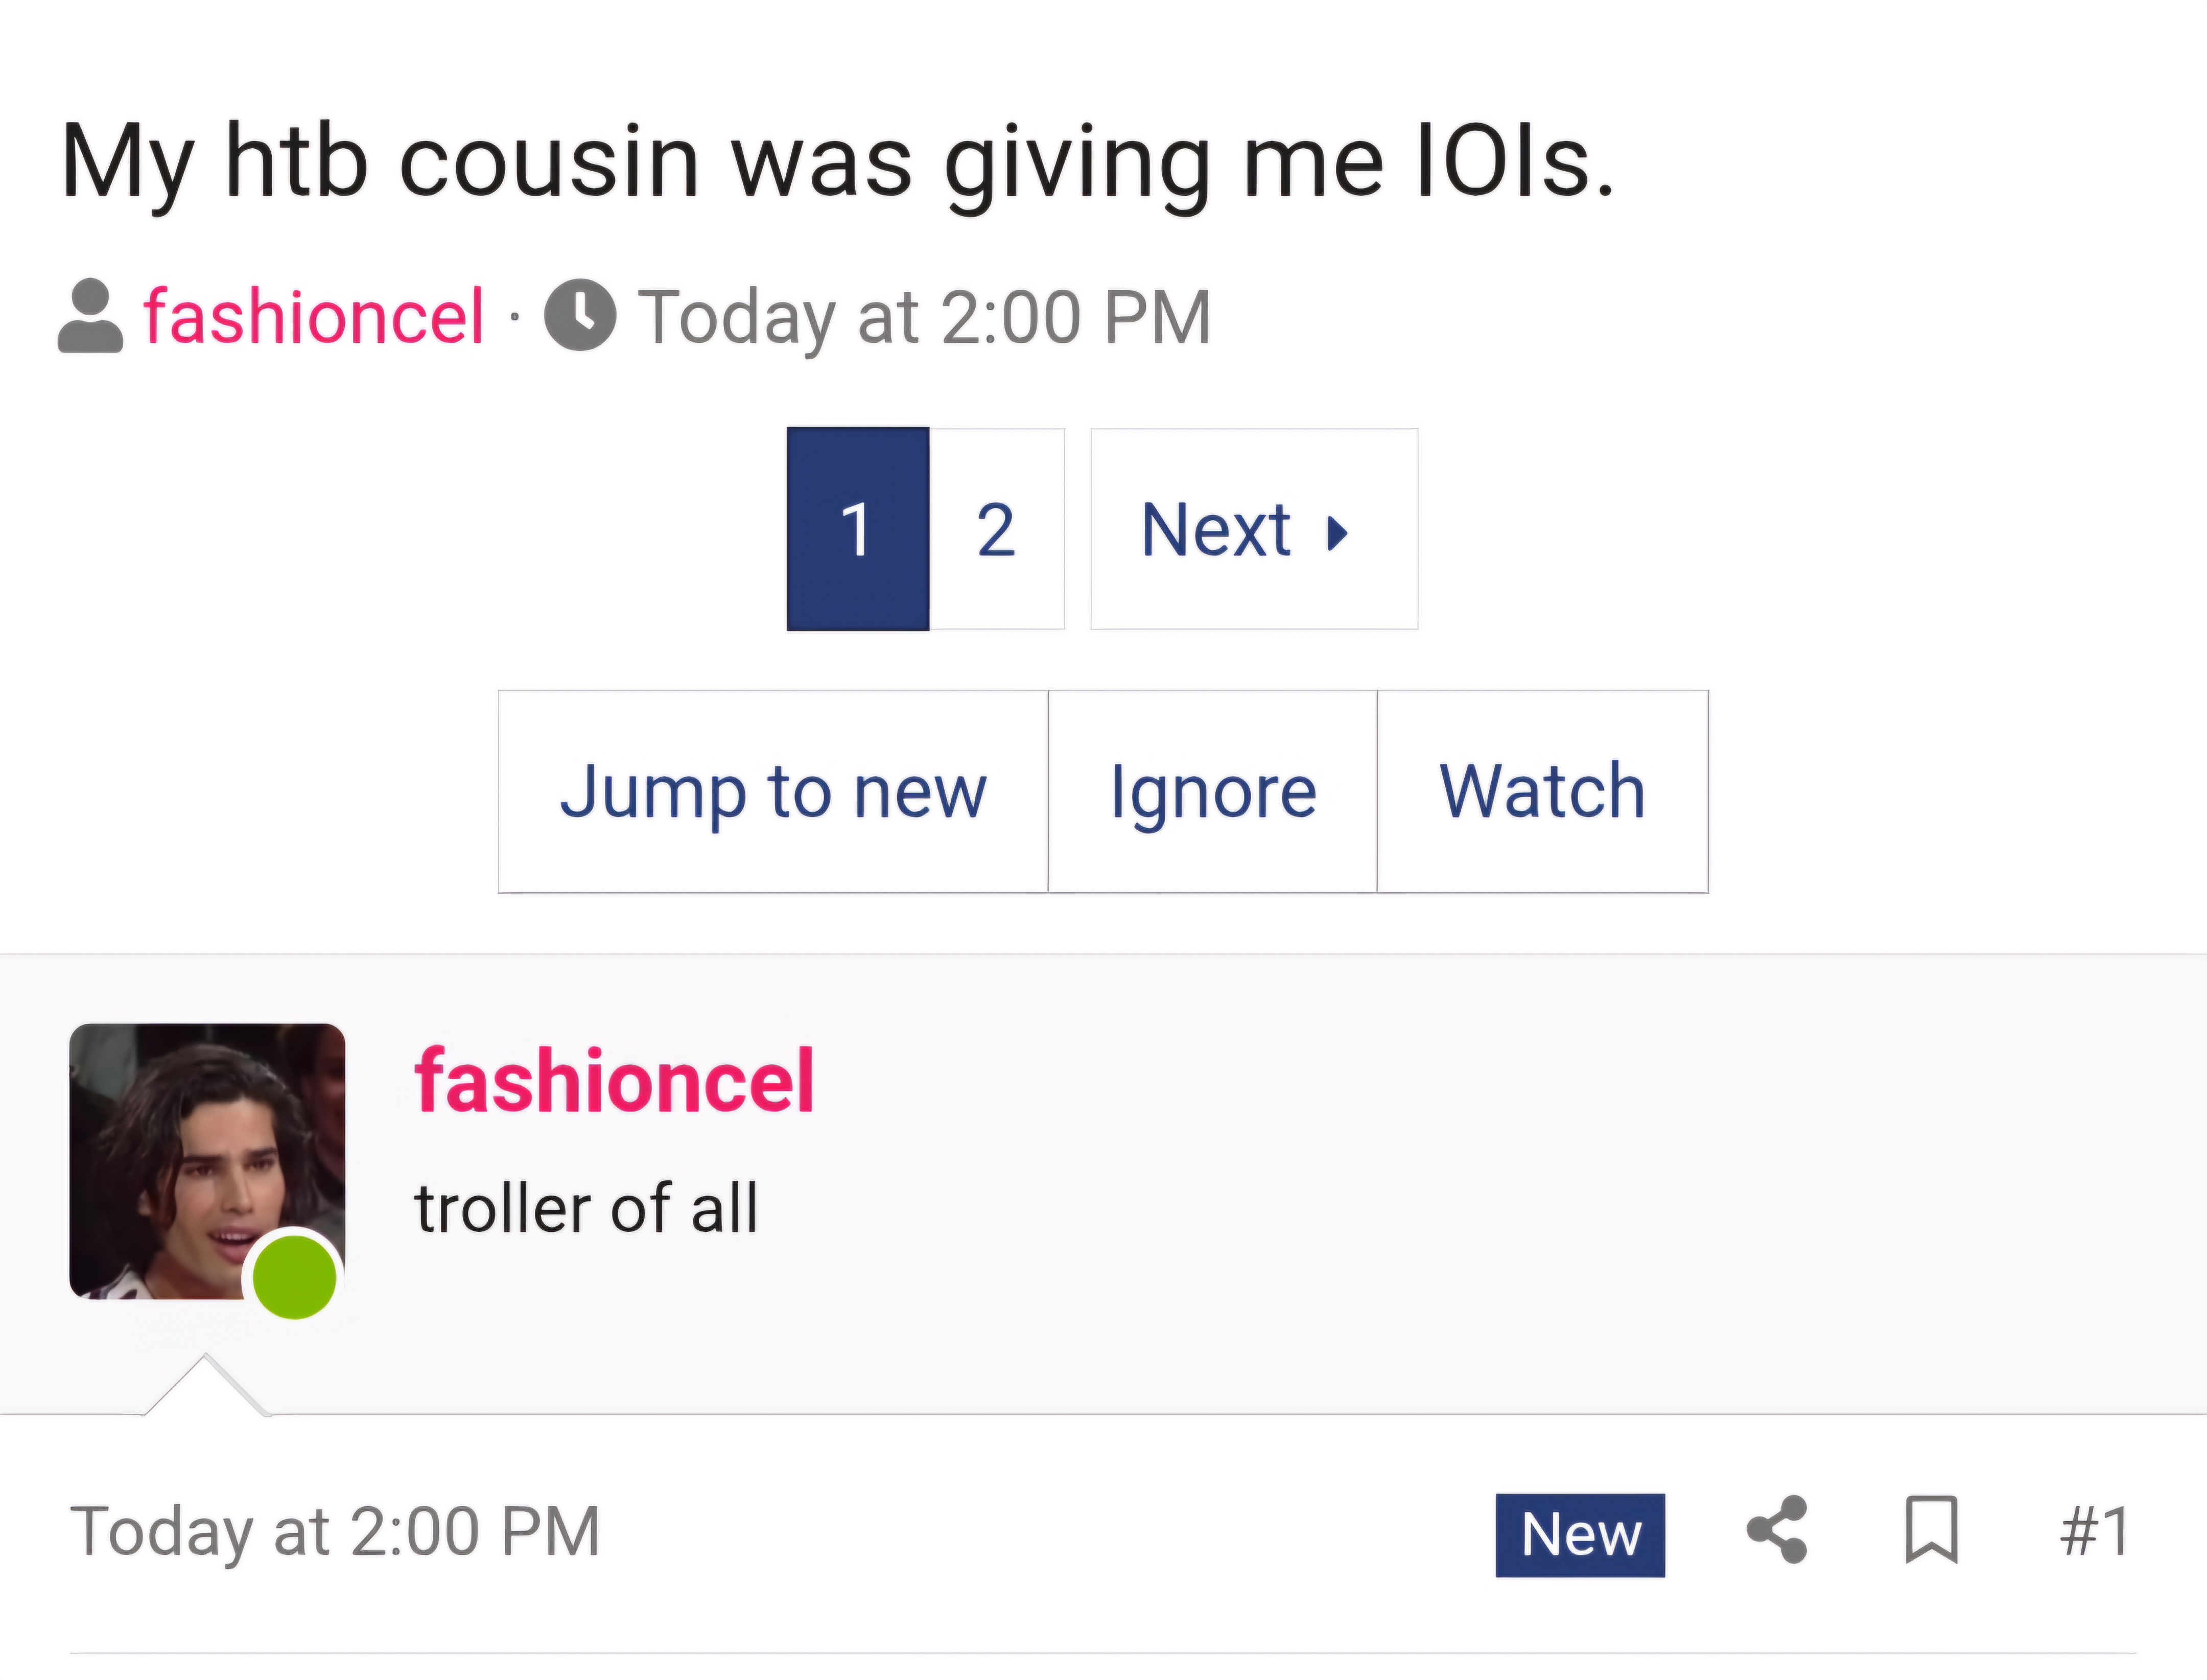
Task: Click the user silhouette icon beside fashioncel
Action: pos(90,316)
